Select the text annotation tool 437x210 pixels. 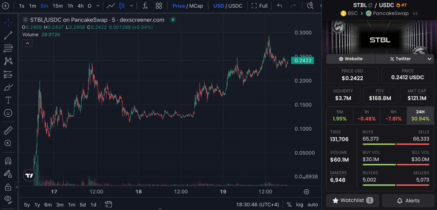[x=8, y=100]
